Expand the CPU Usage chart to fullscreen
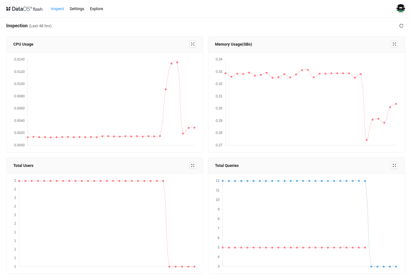412x280 pixels. [x=193, y=44]
